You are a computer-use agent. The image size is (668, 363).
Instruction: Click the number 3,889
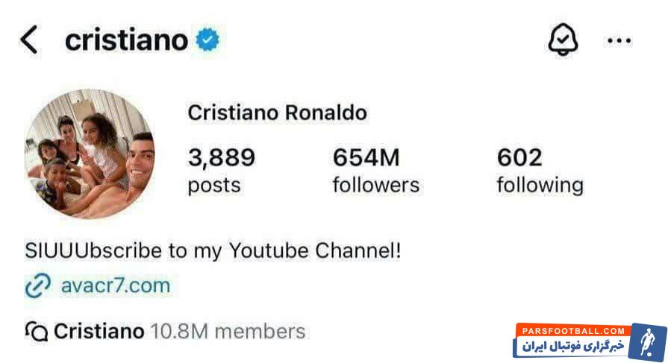pyautogui.click(x=221, y=158)
